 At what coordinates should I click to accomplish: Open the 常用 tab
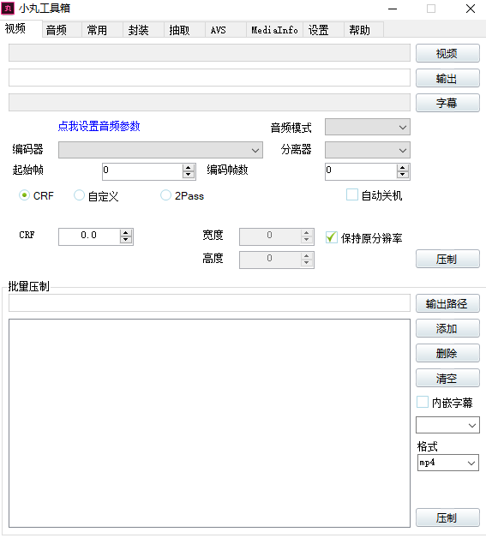(102, 30)
